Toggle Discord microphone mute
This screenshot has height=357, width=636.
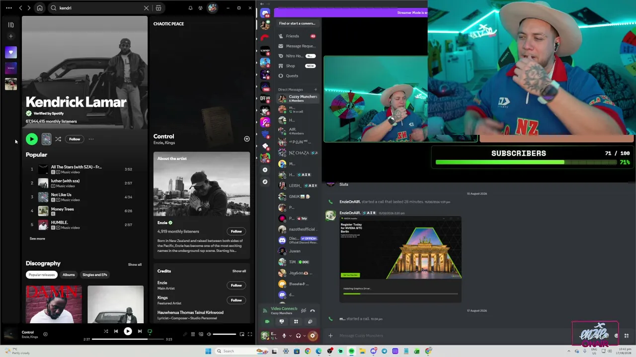point(284,336)
